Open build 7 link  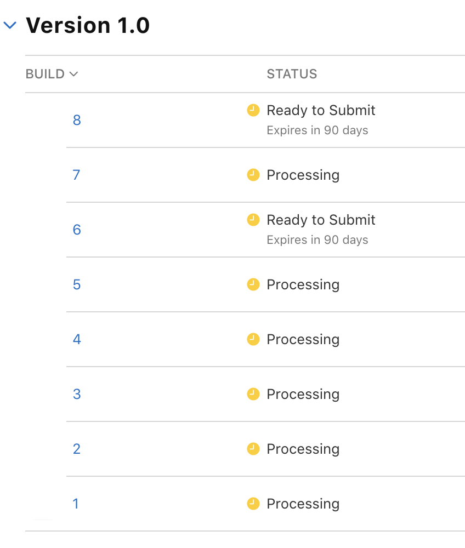77,175
